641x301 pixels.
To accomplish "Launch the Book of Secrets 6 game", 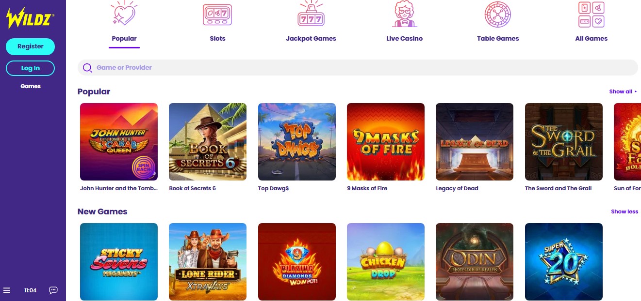I will pyautogui.click(x=208, y=142).
